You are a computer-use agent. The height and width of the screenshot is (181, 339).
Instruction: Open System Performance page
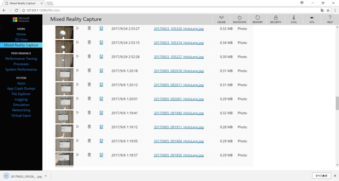[21, 69]
